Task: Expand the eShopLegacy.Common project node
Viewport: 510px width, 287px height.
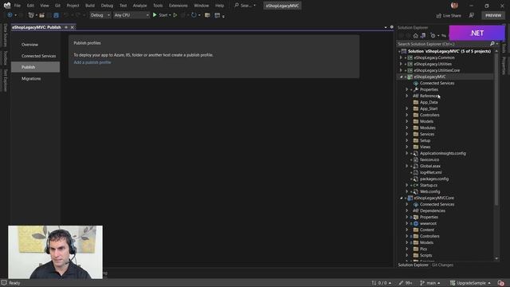Action: tap(401, 57)
